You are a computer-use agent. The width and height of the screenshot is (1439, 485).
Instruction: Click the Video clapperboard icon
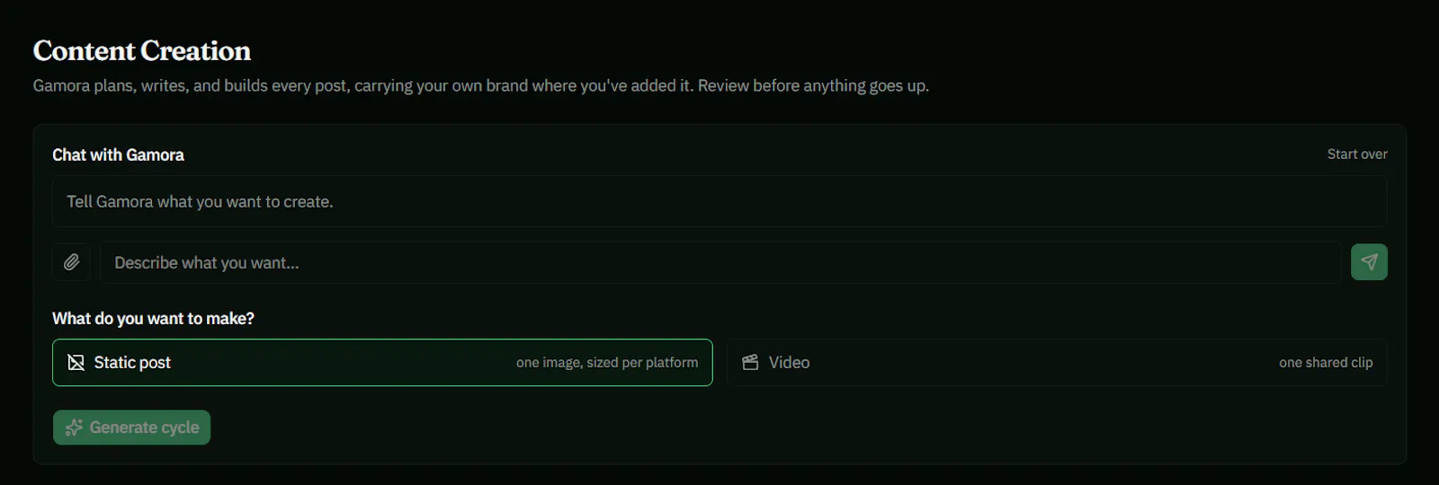click(x=750, y=363)
